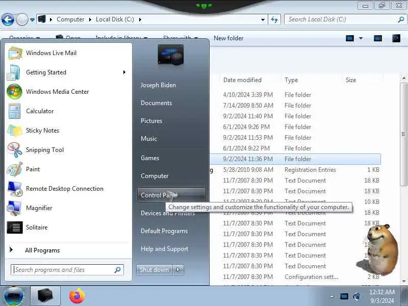Open Remote Desktop Connection icon
This screenshot has width=408, height=306.
click(15, 189)
